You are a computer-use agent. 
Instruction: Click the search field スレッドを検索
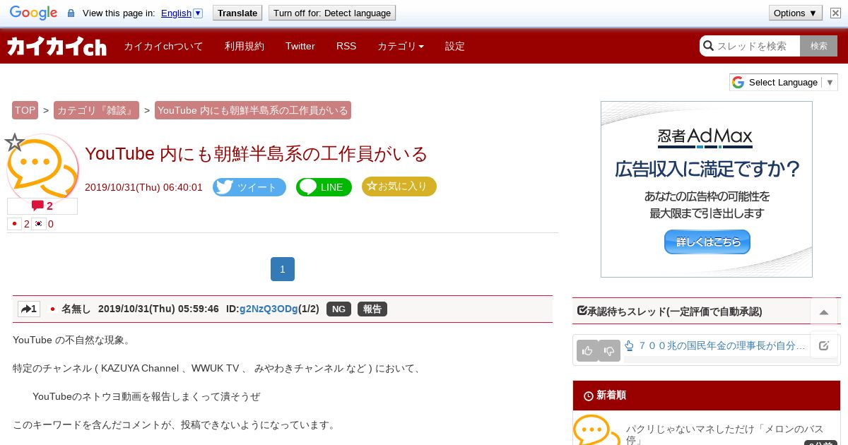pyautogui.click(x=751, y=46)
